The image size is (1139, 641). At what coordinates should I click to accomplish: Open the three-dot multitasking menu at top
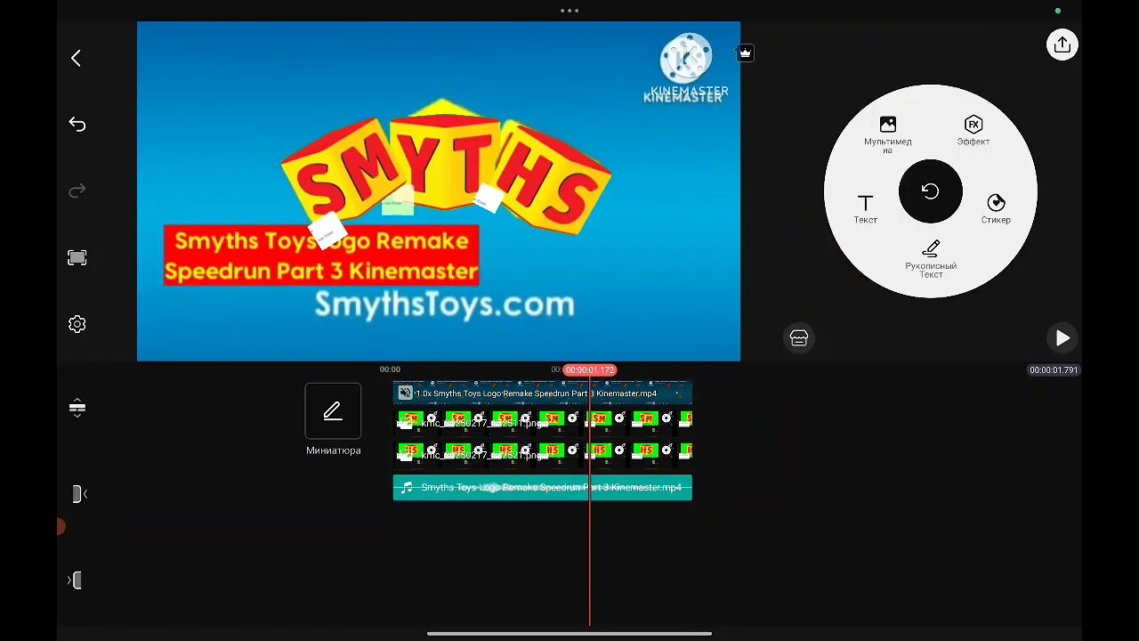569,11
